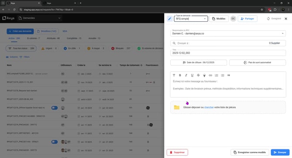Screen dimensions: 292x158
Task: Click the Temps de traitement info icon
Action: 141,65
